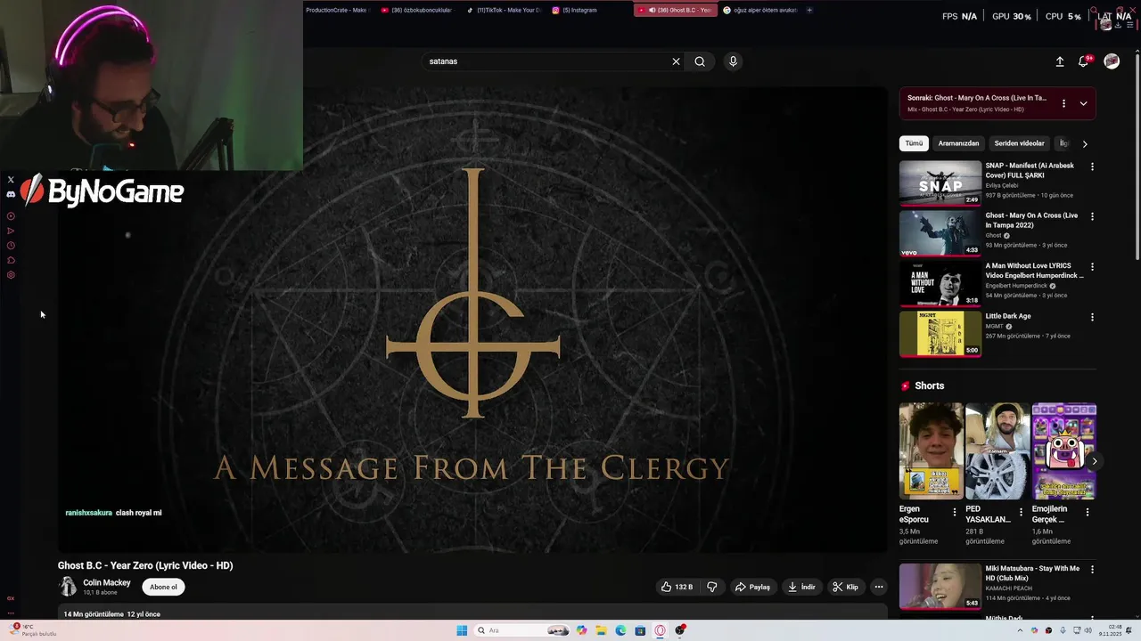The width and height of the screenshot is (1141, 641).
Task: Switch to oğuz alper öktem Google tab
Action: [x=759, y=10]
